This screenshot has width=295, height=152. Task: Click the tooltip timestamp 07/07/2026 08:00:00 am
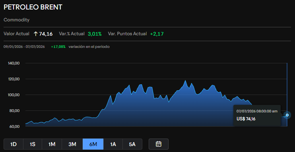pyautogui.click(x=257, y=111)
